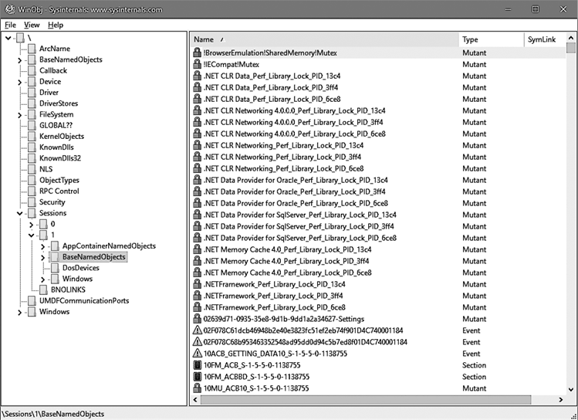Open the View menu

33,25
